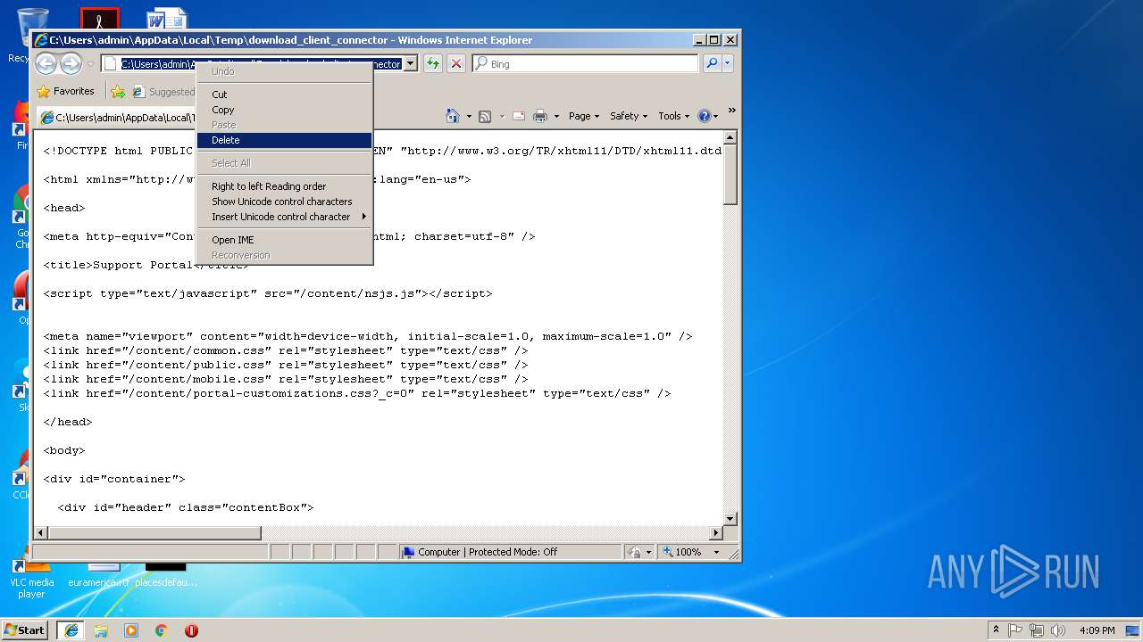Viewport: 1143px width, 642px height.
Task: Select the Word document desktop icon
Action: click(x=167, y=20)
